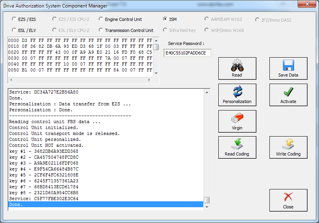
Task: Select log line 'key #5 - 2CF6F4FC6321808E'
Action: (x=106, y=175)
